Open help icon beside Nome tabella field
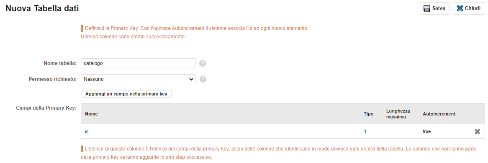The width and height of the screenshot is (488, 163). click(x=203, y=63)
